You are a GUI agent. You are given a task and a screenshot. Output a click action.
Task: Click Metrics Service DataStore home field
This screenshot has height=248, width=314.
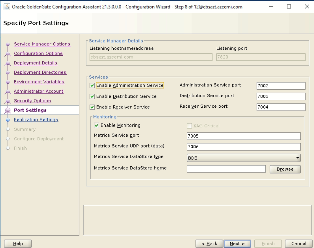226,169
